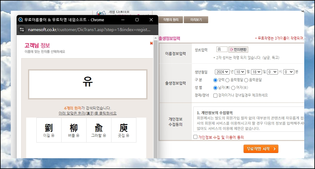Click the popup scrollbar up arrow

155,38
